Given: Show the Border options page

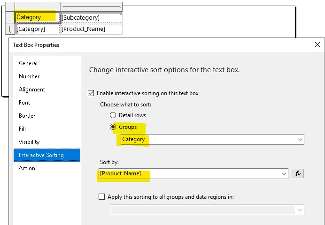Looking at the screenshot, I should click(27, 116).
